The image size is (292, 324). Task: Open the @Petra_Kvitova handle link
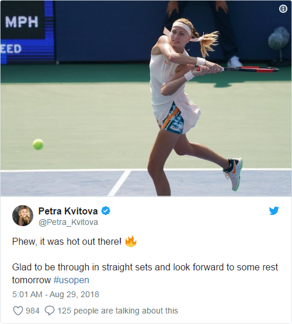[68, 223]
